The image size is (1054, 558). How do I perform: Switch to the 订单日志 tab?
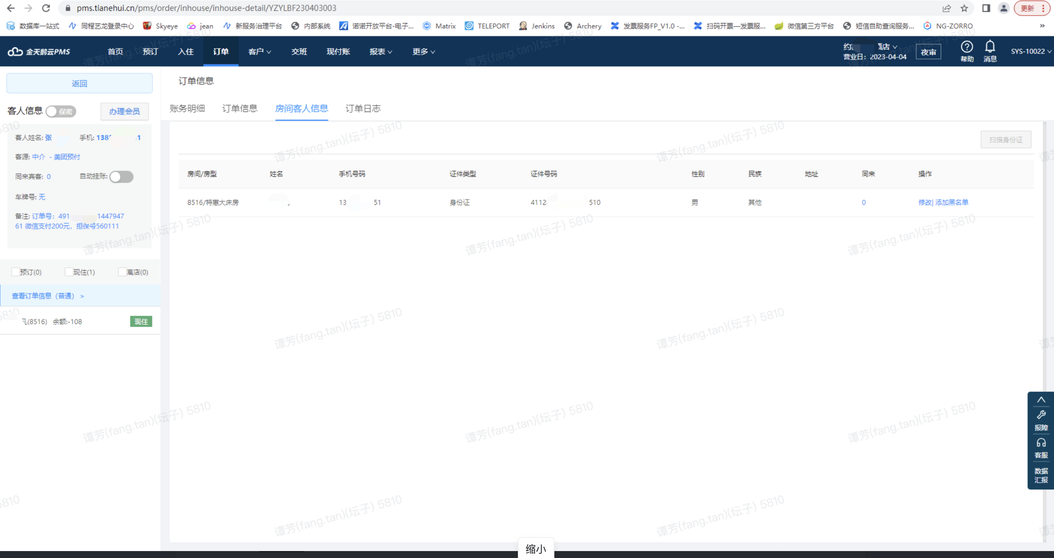click(x=363, y=108)
